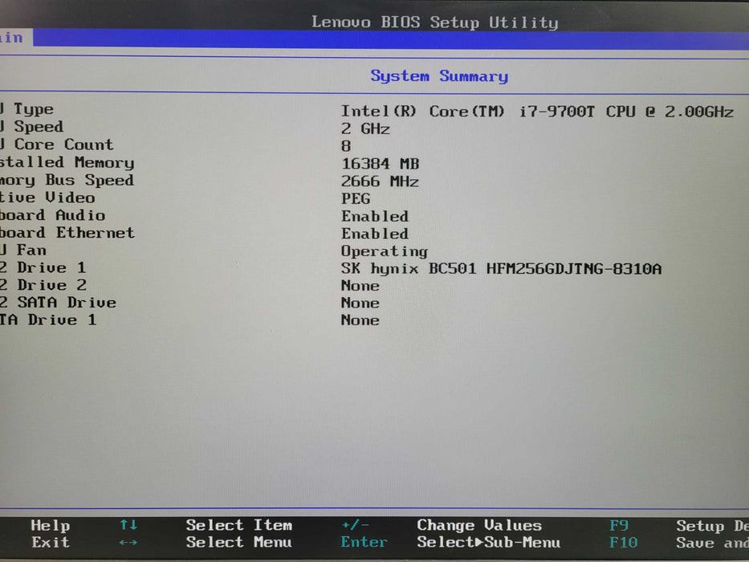Image resolution: width=749 pixels, height=562 pixels.
Task: Click the Select Item legend text
Action: pyautogui.click(x=239, y=525)
